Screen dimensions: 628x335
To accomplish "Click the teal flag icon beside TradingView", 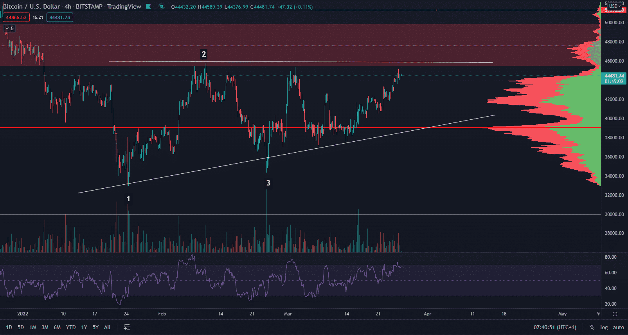I will click(x=148, y=6).
